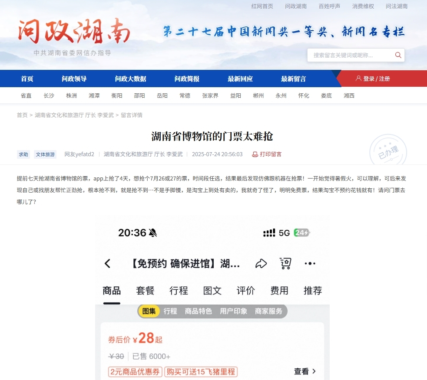427x380 pixels.
Task: Click the 问政湖南 calligraphy logo
Action: [74, 31]
